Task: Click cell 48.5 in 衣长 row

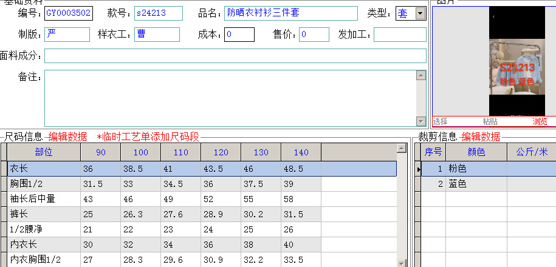Action: point(301,169)
